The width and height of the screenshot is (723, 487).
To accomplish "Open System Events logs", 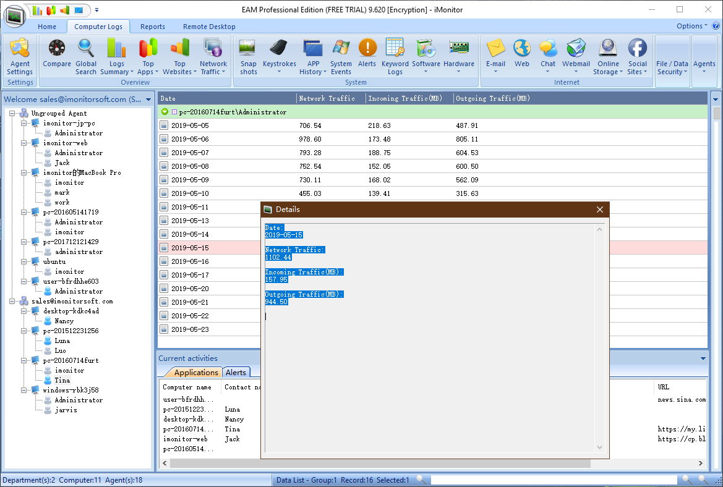I will click(x=341, y=57).
